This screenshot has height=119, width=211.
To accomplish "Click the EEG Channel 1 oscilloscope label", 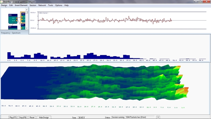I will click(x=43, y=13).
